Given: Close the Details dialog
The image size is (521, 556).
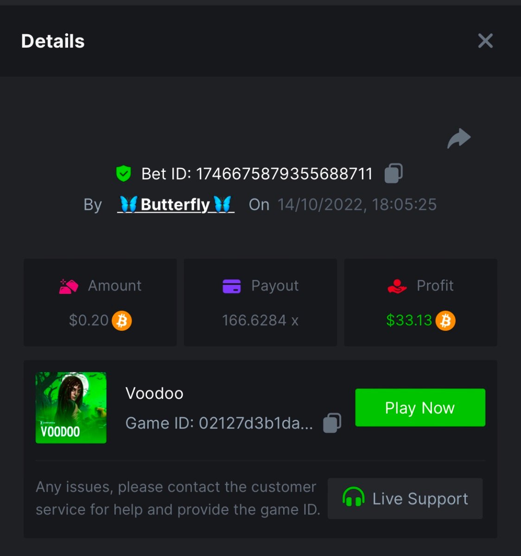Looking at the screenshot, I should point(485,41).
